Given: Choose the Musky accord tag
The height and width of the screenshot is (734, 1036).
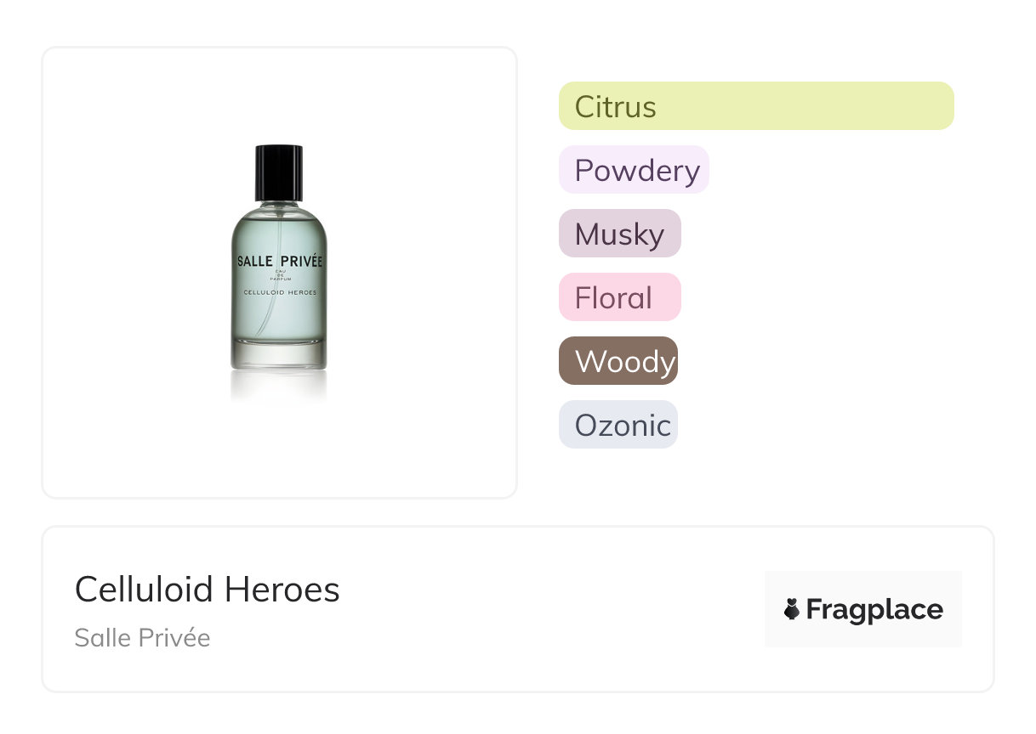Looking at the screenshot, I should pos(619,234).
